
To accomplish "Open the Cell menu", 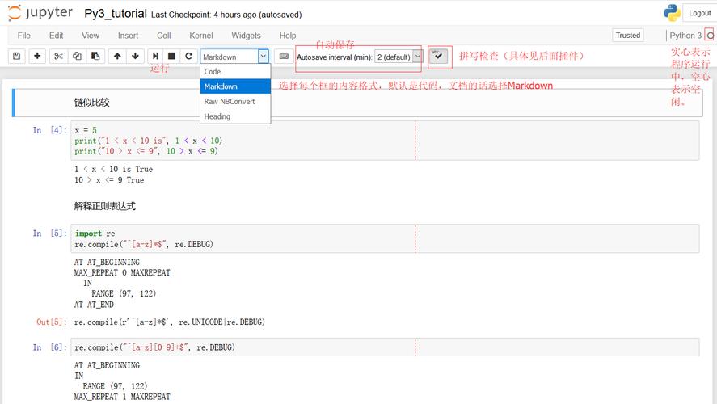I will click(x=164, y=36).
